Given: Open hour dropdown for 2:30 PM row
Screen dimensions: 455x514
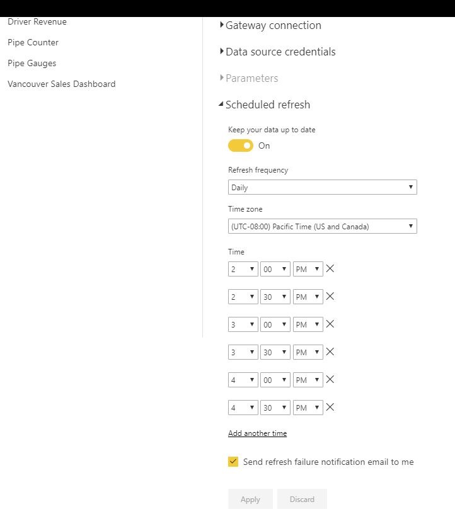Looking at the screenshot, I should [243, 297].
